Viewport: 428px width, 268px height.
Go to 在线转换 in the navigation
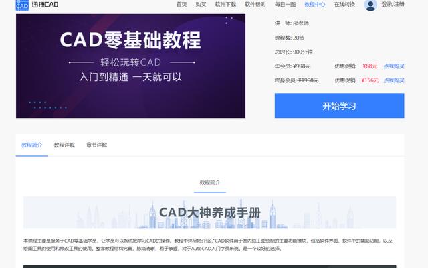pyautogui.click(x=344, y=5)
